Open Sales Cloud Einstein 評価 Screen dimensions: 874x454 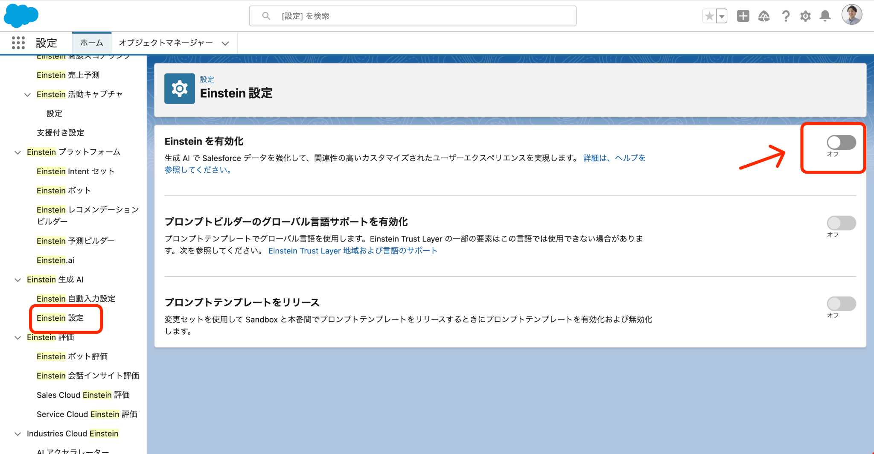click(83, 395)
